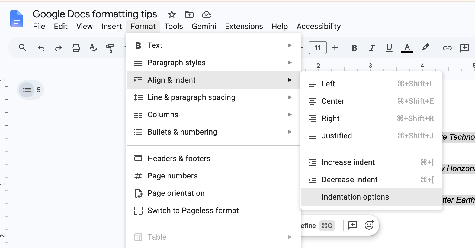Choose Decrease indent

(371, 180)
